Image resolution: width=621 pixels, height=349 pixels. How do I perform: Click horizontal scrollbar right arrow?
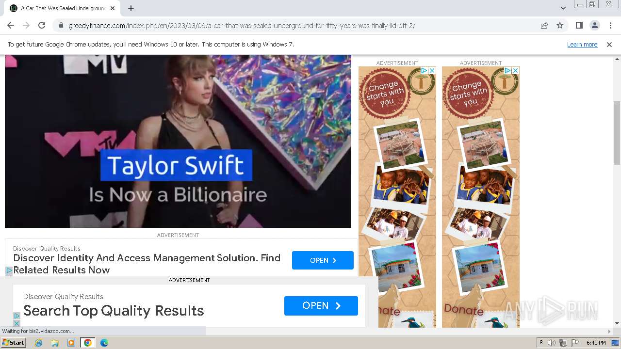[609, 332]
